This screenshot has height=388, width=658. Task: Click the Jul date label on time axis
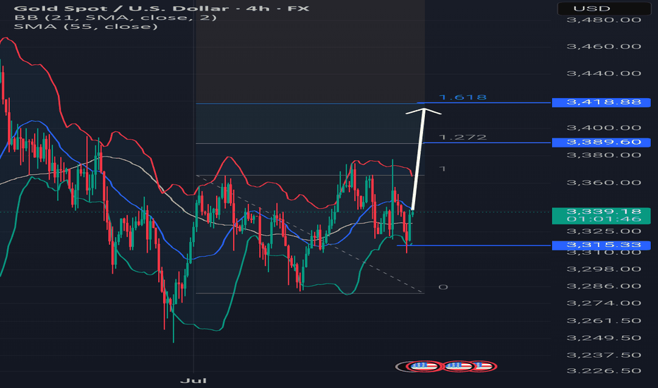pos(193,380)
